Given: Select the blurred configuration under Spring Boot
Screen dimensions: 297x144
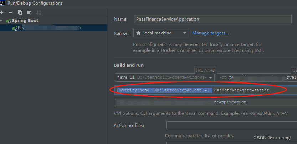Looking at the screenshot, I should pos(53,28).
